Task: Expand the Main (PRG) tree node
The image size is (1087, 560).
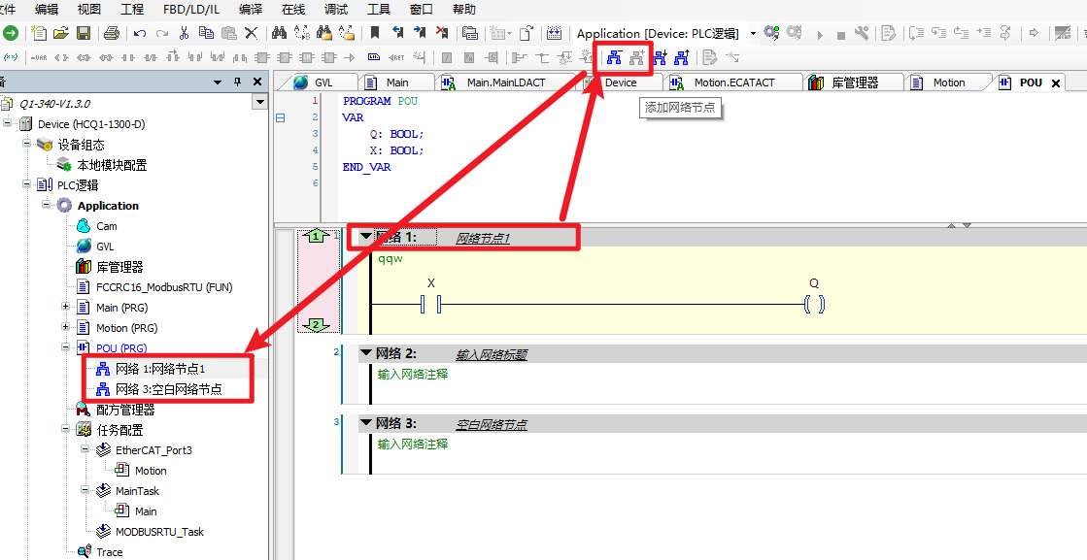Action: [66, 308]
